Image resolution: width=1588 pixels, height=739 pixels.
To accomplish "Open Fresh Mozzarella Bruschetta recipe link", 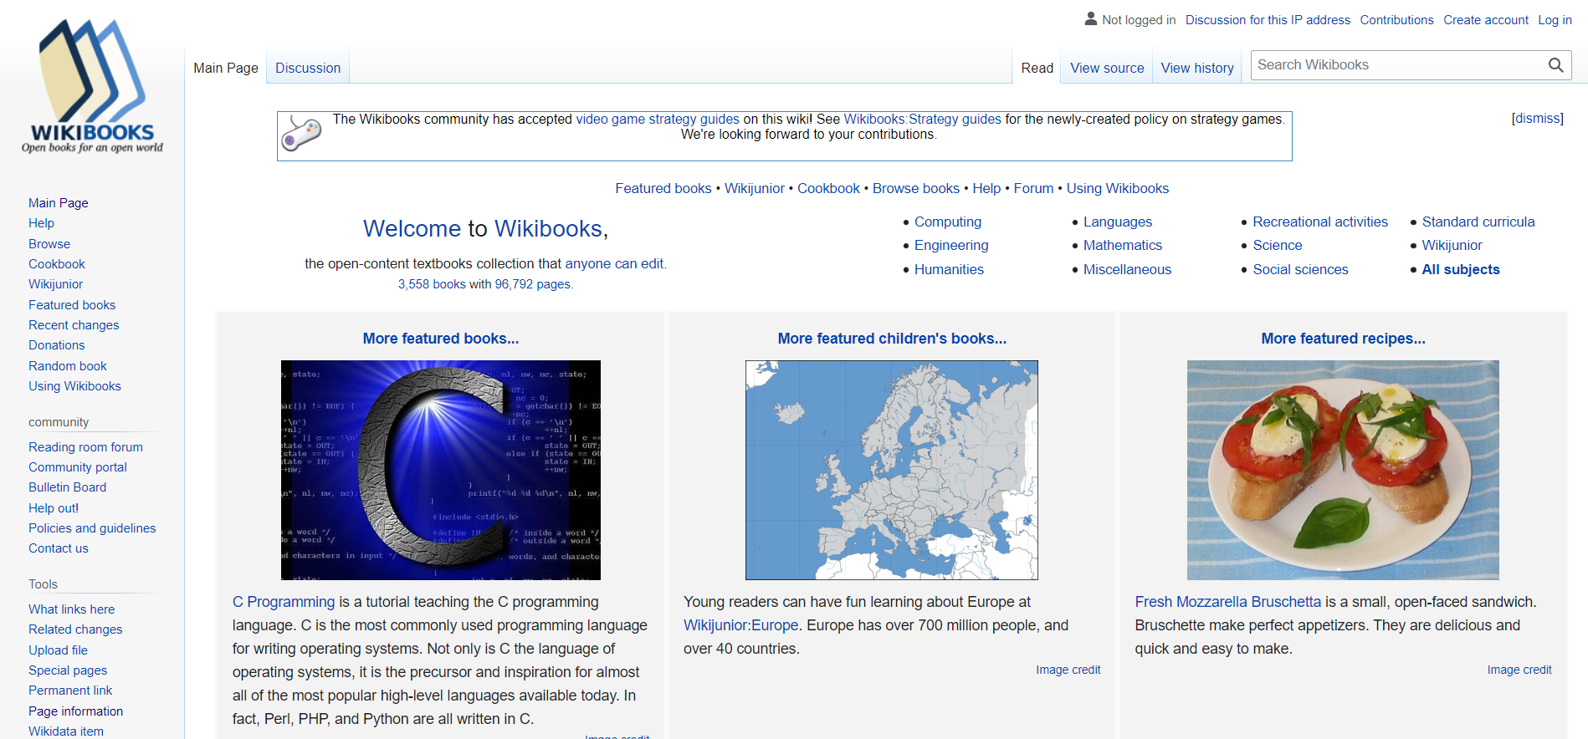I will (x=1228, y=602).
